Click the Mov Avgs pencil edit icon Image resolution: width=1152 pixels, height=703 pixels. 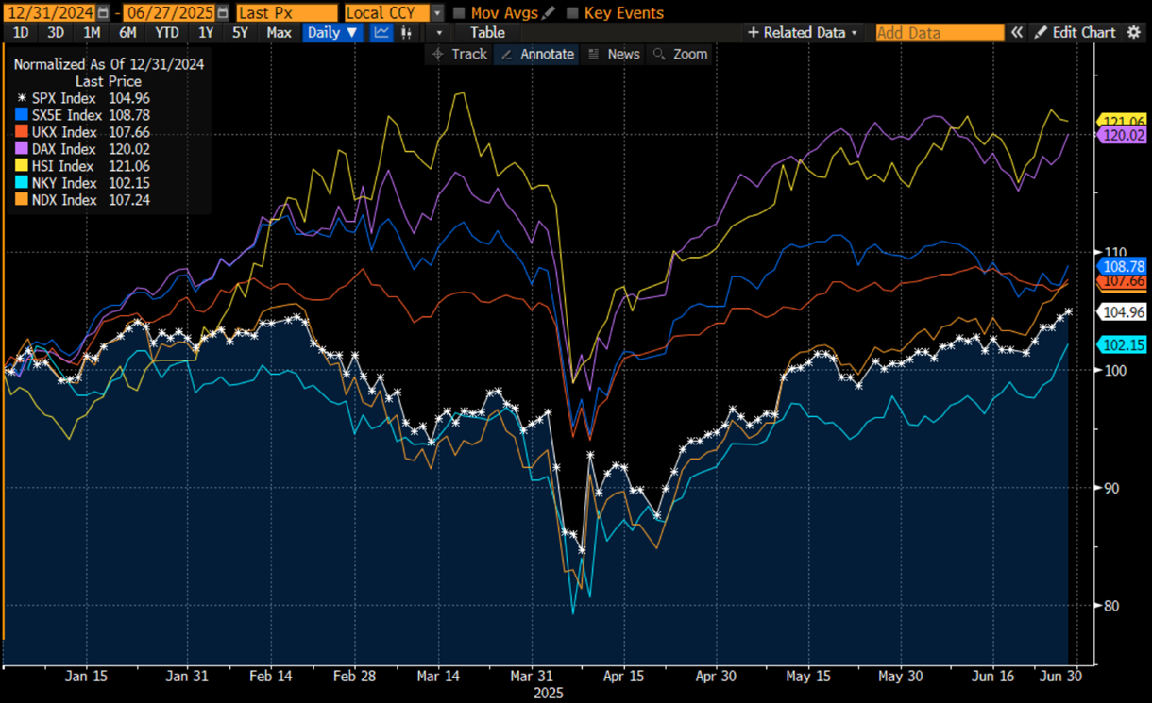[549, 13]
